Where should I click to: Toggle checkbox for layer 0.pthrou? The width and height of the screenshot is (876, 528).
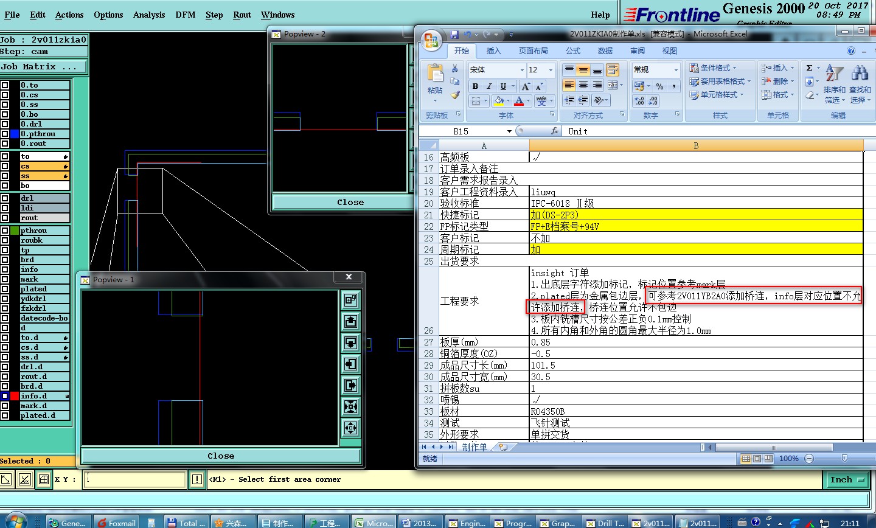tap(5, 134)
